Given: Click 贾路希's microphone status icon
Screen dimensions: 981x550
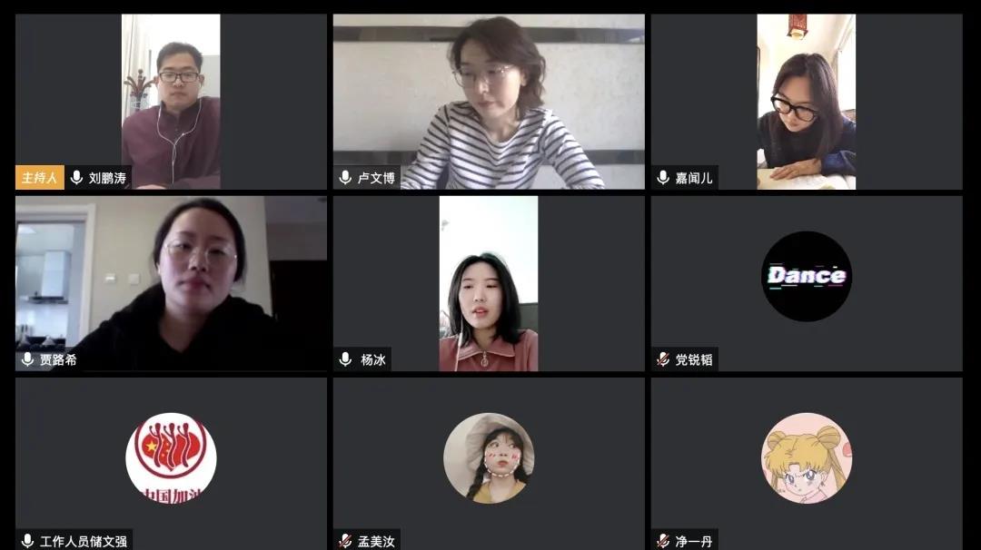Looking at the screenshot, I should tap(27, 359).
